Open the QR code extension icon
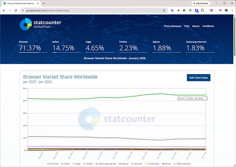 tap(184, 11)
